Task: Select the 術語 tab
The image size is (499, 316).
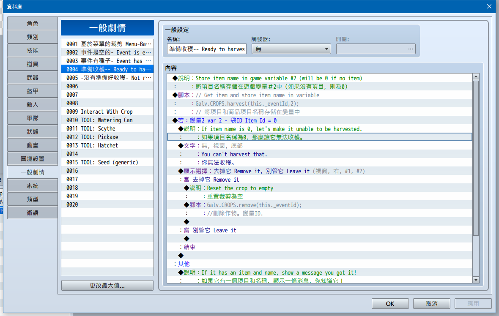Action: click(x=33, y=212)
